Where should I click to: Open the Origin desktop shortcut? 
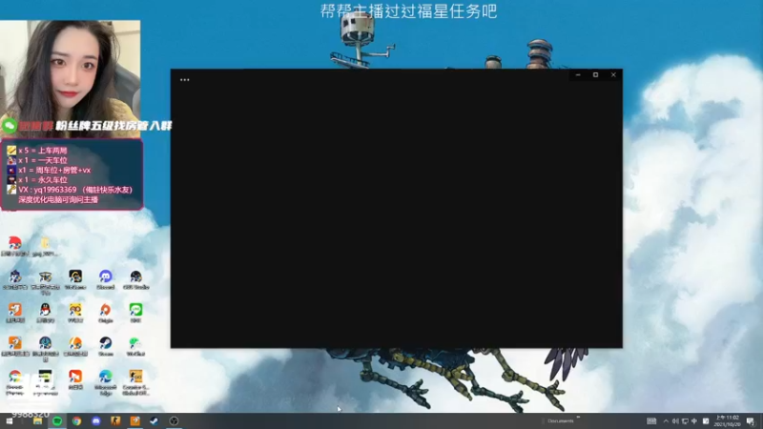coord(106,314)
